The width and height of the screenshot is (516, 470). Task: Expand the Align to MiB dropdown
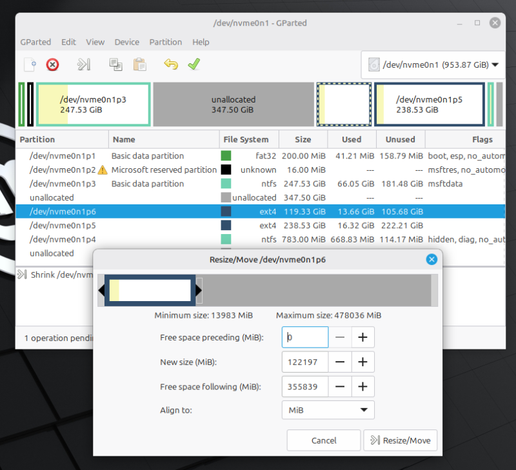coord(328,410)
